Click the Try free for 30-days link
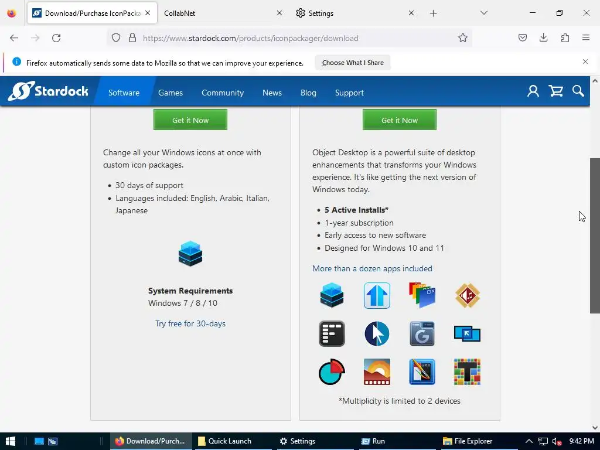 tap(190, 323)
